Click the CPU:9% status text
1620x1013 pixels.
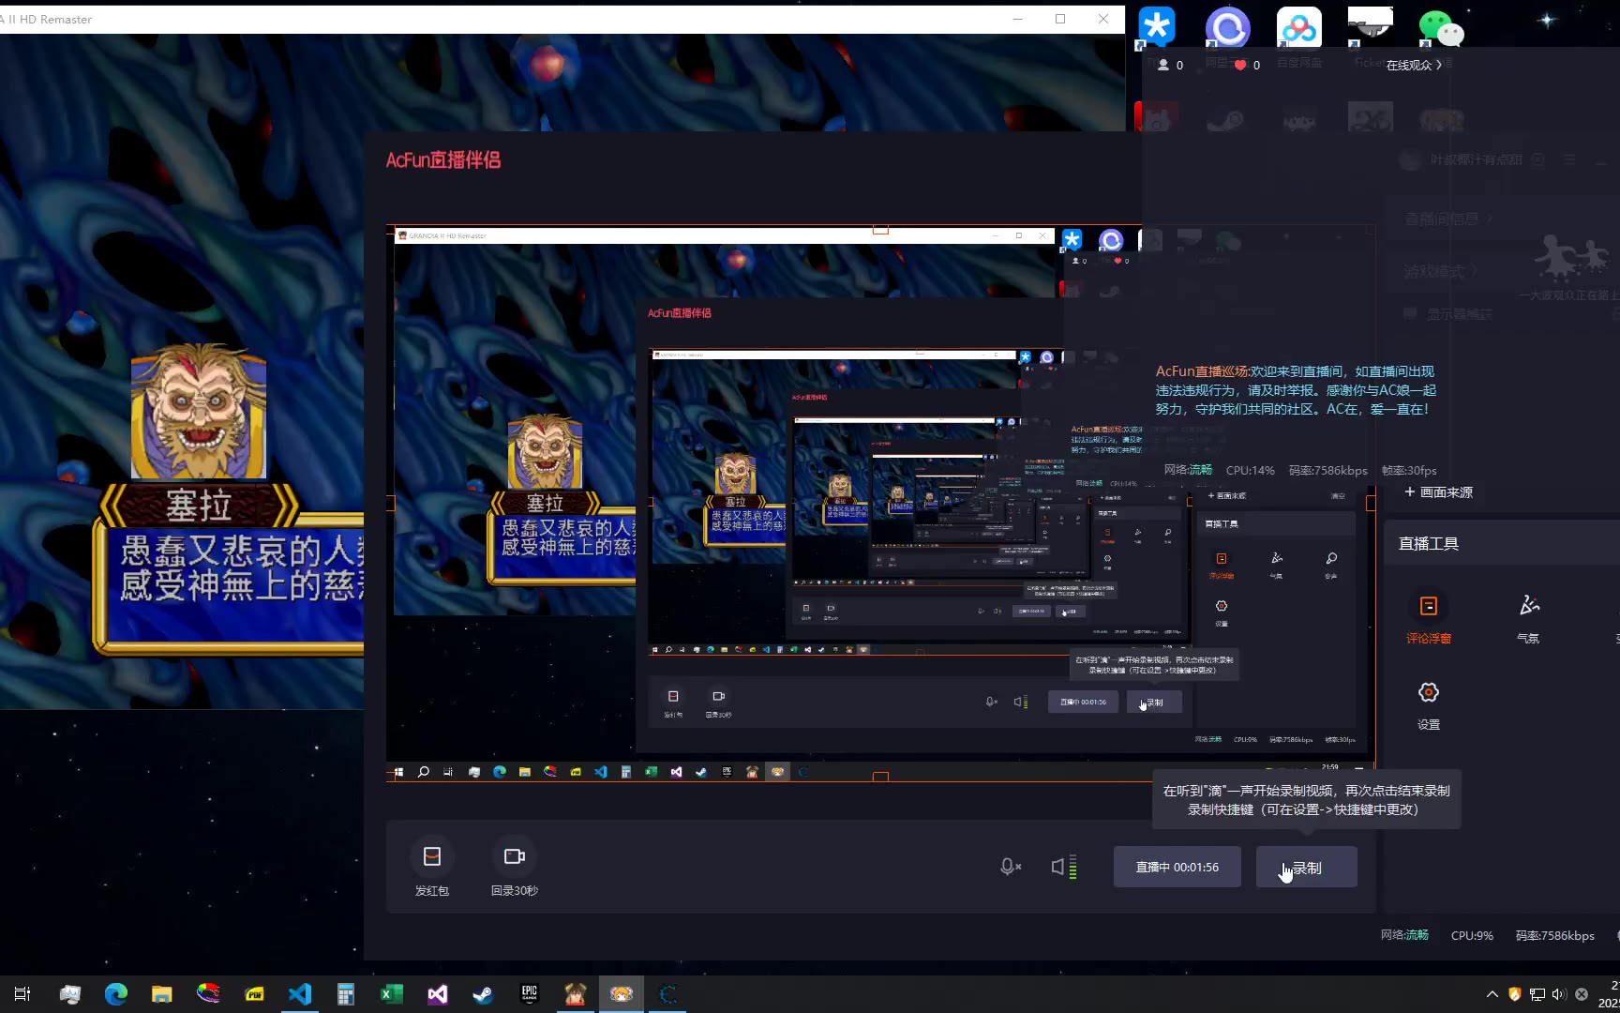(1472, 935)
